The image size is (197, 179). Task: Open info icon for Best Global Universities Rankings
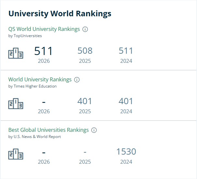click(x=94, y=130)
